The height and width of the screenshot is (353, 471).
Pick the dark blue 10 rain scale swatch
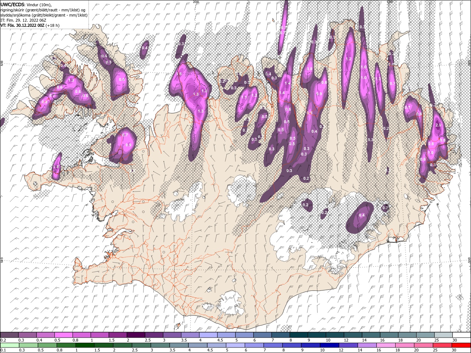[329, 345]
